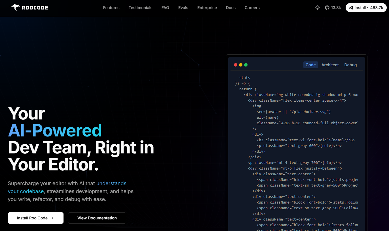Click the green window dot in code panel
389x231 pixels.
(x=246, y=65)
